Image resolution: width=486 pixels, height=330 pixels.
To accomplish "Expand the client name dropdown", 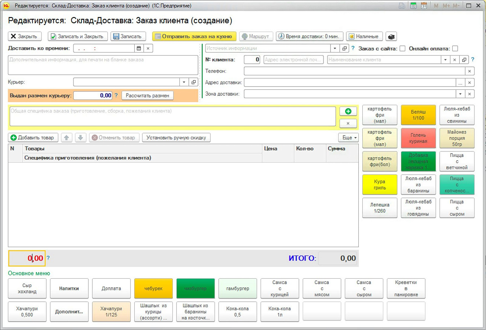I will 445,60.
